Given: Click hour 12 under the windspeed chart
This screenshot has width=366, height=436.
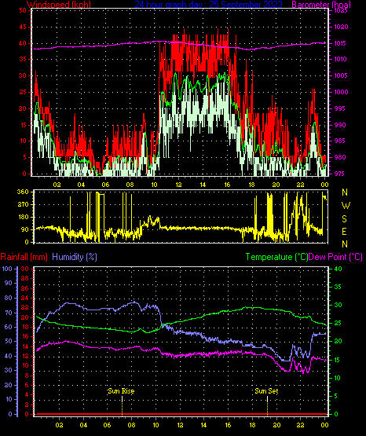Looking at the screenshot, I should point(178,185).
